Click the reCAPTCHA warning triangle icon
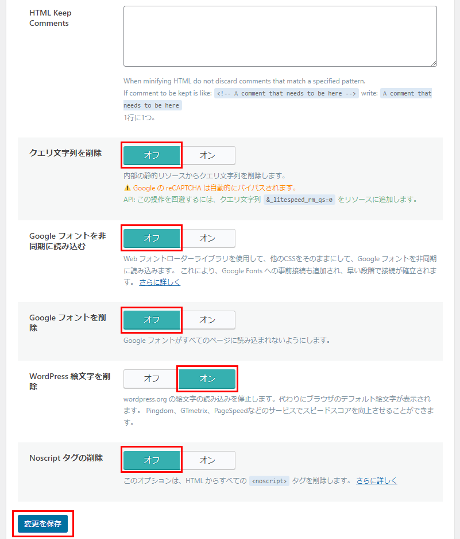Image resolution: width=460 pixels, height=539 pixels. tap(127, 188)
